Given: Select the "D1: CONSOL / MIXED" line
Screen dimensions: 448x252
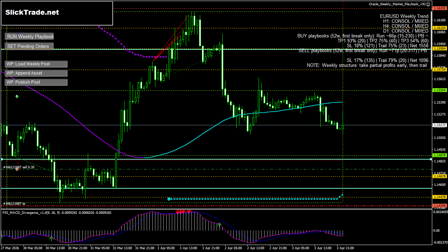Looking at the screenshot, I should pyautogui.click(x=406, y=31).
